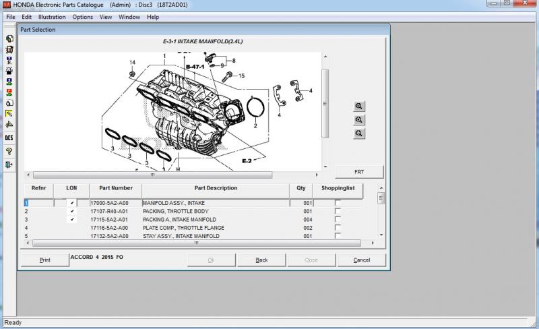539x329 pixels.
Task: Click the bin-shaped icon in left toolbar
Action: (9, 50)
